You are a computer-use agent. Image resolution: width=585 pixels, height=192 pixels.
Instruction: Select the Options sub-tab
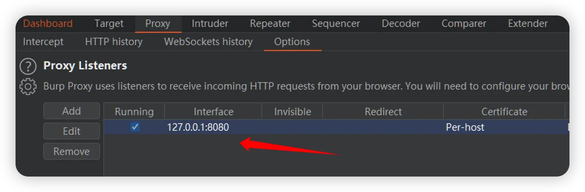[292, 42]
